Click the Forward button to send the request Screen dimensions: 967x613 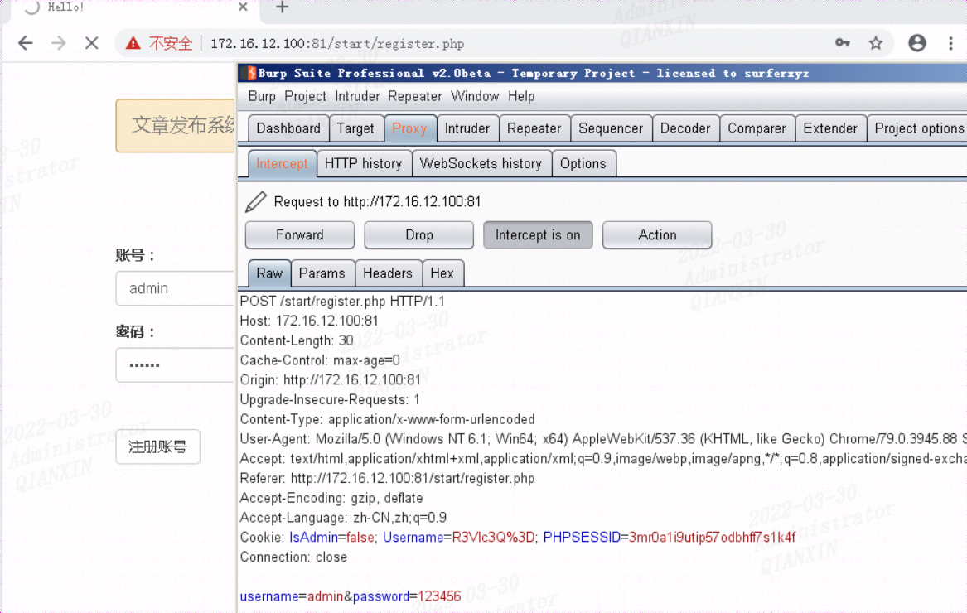tap(299, 234)
